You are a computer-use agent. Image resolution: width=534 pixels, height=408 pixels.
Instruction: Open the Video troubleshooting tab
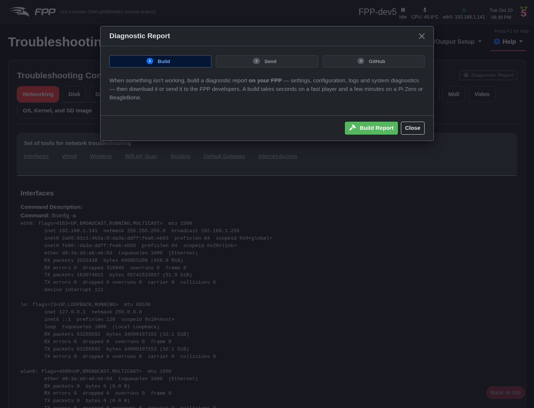[482, 94]
